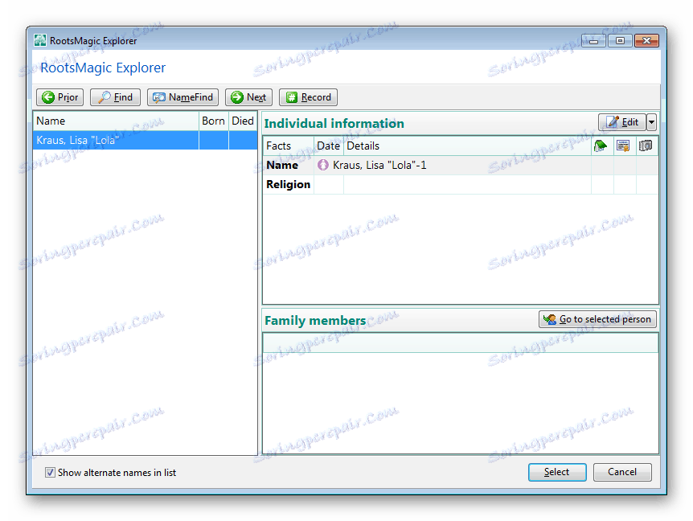Screen dimensions: 693x521
Task: Maximize the RootsMagic Explorer window
Action: pos(620,41)
